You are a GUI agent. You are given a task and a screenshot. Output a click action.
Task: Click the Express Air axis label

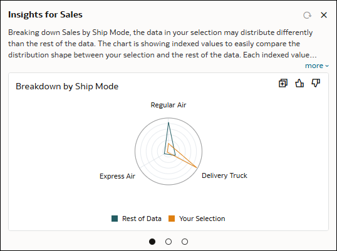[117, 176]
